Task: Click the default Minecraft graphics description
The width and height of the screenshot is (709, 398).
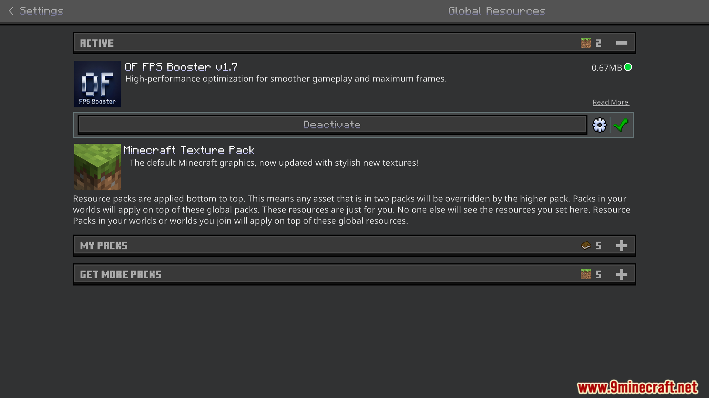Action: click(274, 163)
